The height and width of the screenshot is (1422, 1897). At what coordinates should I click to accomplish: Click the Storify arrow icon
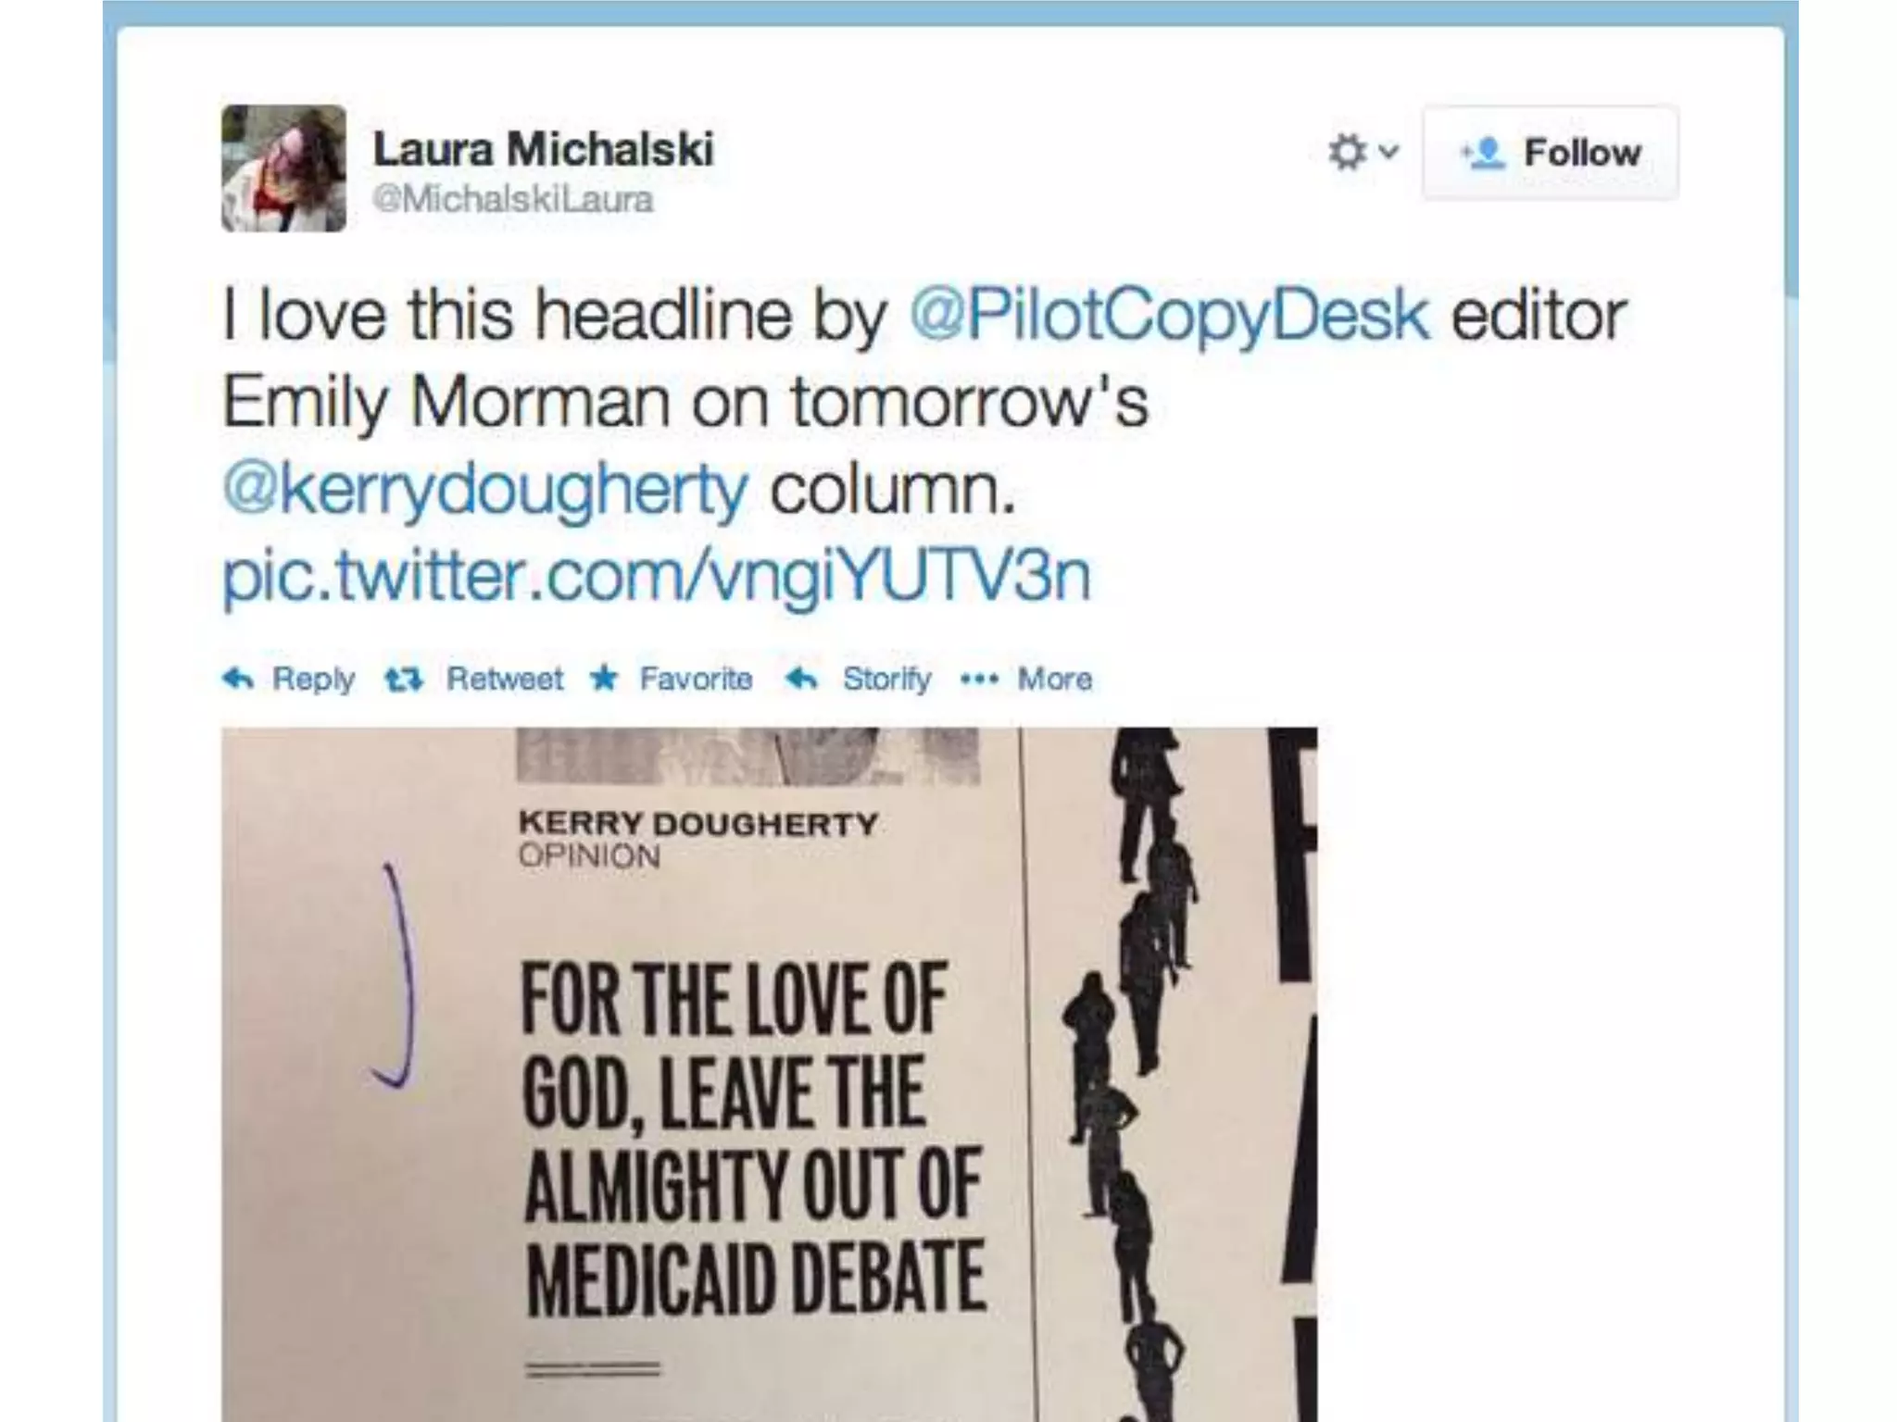pos(801,679)
